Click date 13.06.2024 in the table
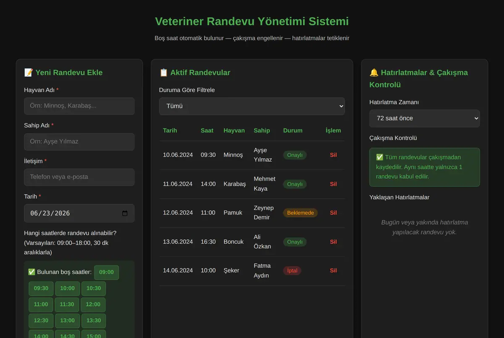Viewport: 504px width, 338px height. coord(178,242)
